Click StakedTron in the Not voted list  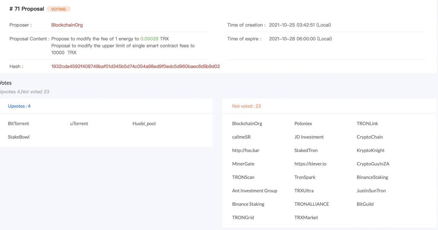point(306,150)
